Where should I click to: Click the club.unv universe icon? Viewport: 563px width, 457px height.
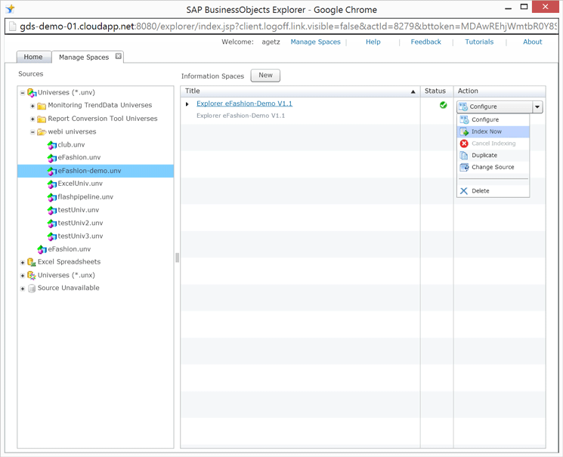[52, 145]
